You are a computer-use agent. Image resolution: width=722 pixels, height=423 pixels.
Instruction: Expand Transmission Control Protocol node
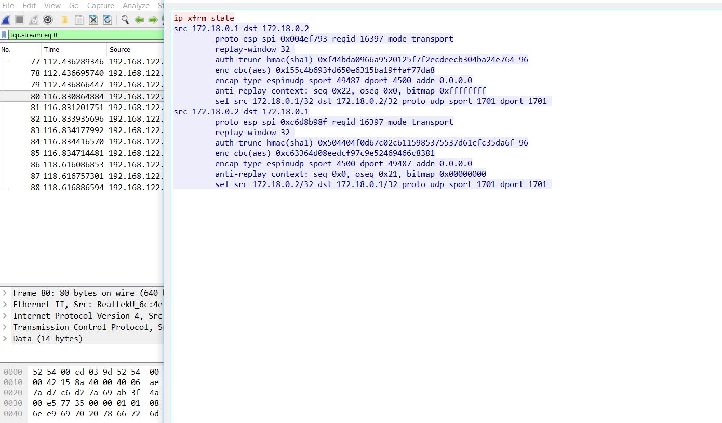pyautogui.click(x=5, y=327)
